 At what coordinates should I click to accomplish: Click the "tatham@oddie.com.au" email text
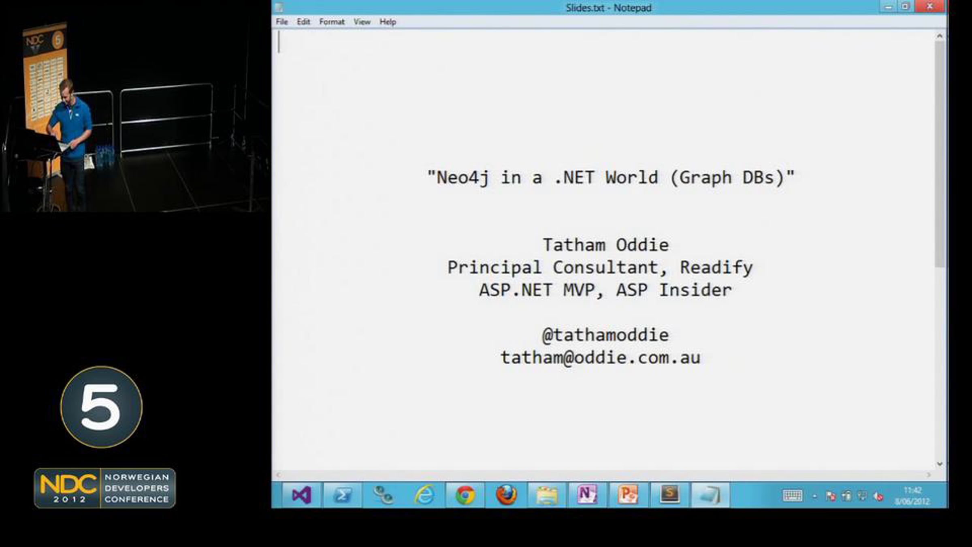tap(601, 358)
